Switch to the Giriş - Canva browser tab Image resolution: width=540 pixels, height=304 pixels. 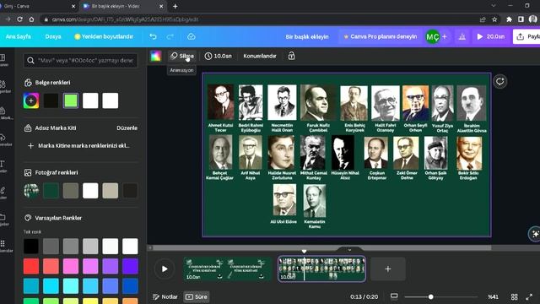point(36,6)
